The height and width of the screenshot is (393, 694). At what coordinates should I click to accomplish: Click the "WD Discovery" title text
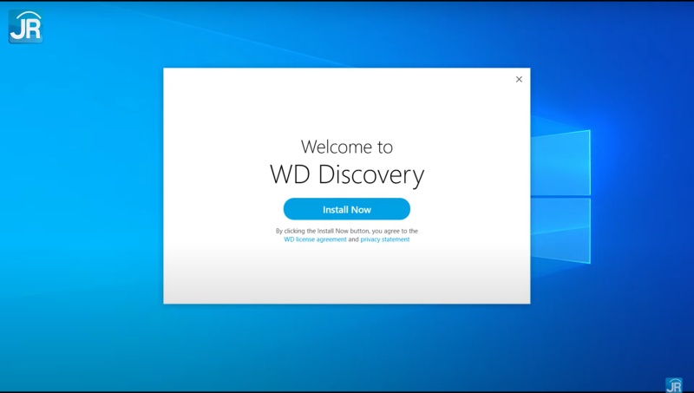(x=347, y=174)
